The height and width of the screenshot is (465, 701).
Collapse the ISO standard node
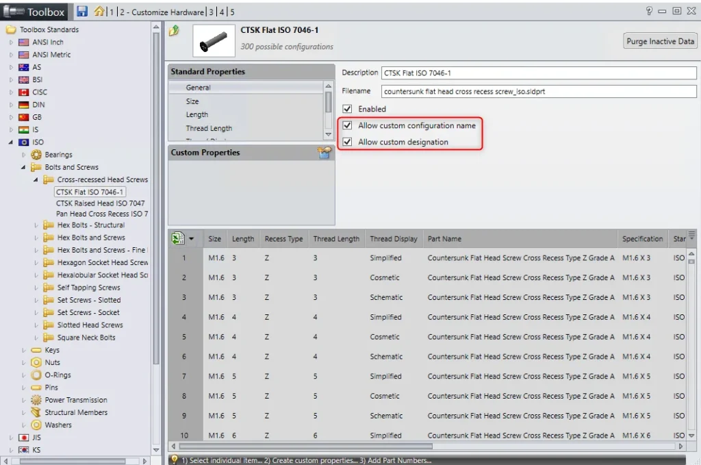pyautogui.click(x=11, y=142)
